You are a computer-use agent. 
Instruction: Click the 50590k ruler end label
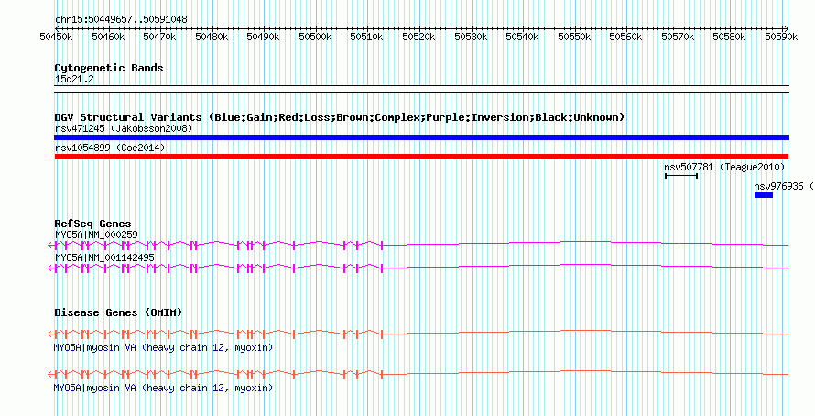(781, 37)
